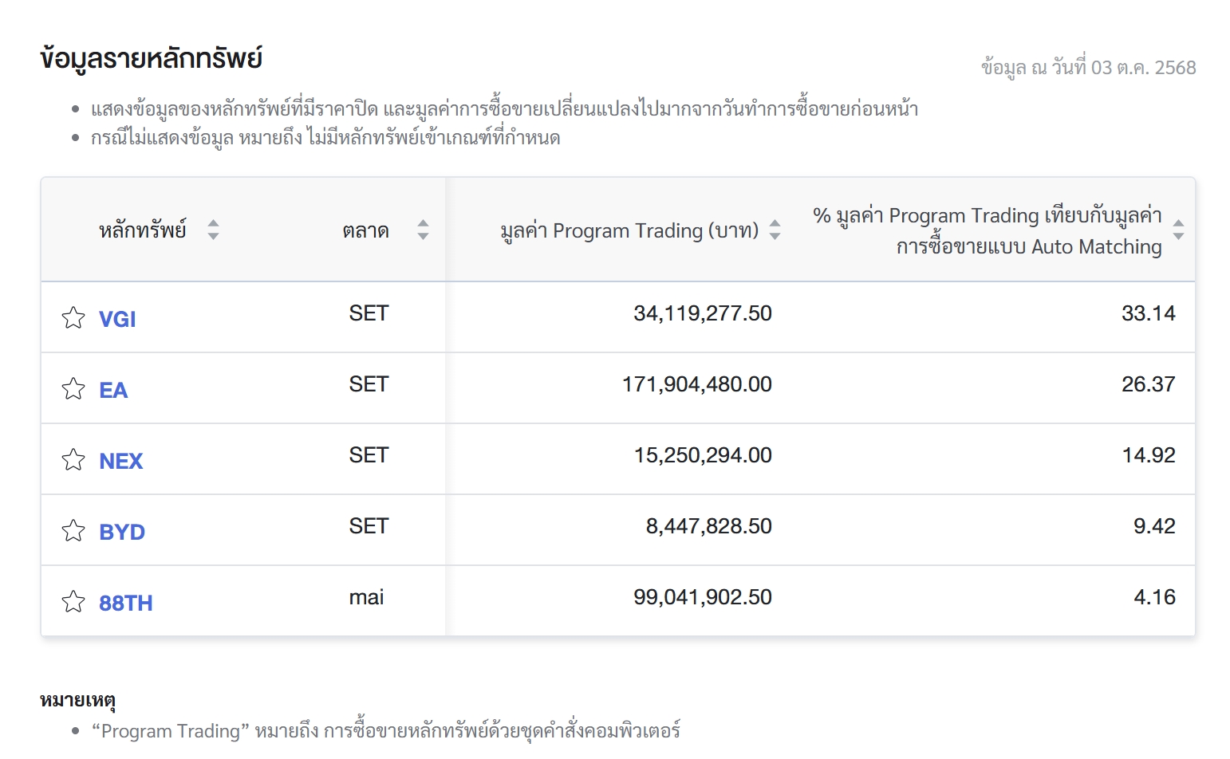Viewport: 1230px width, 759px height.
Task: Click 88TH market cell showing mai
Action: [x=366, y=597]
